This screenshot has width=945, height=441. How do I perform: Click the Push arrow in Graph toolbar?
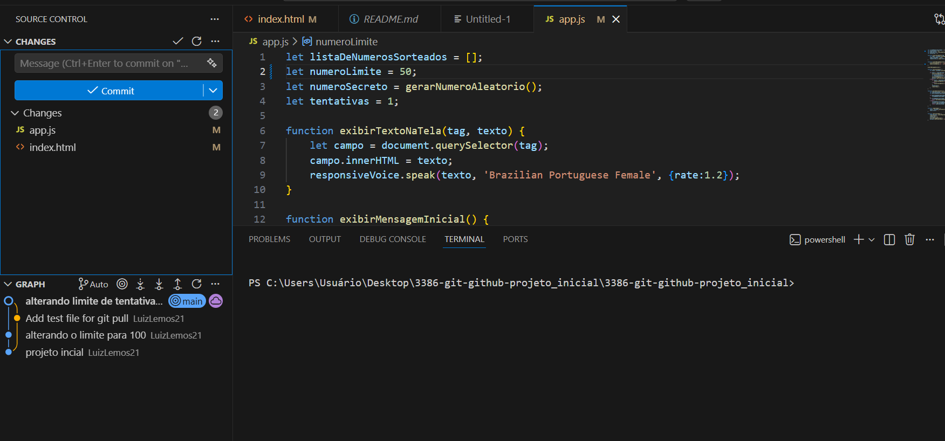click(177, 284)
